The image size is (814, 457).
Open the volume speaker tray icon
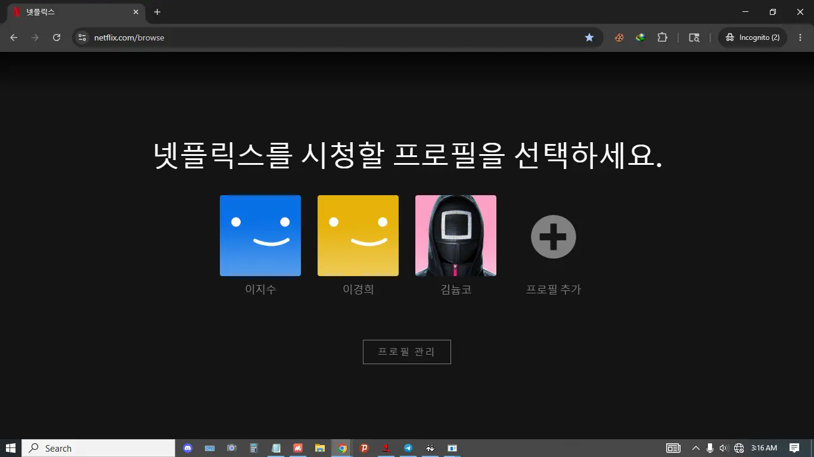(724, 448)
